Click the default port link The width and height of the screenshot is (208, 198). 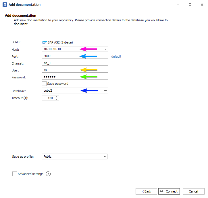pyautogui.click(x=116, y=56)
